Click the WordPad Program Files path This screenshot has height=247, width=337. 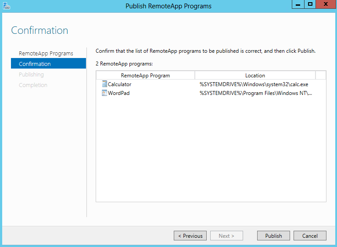click(256, 93)
